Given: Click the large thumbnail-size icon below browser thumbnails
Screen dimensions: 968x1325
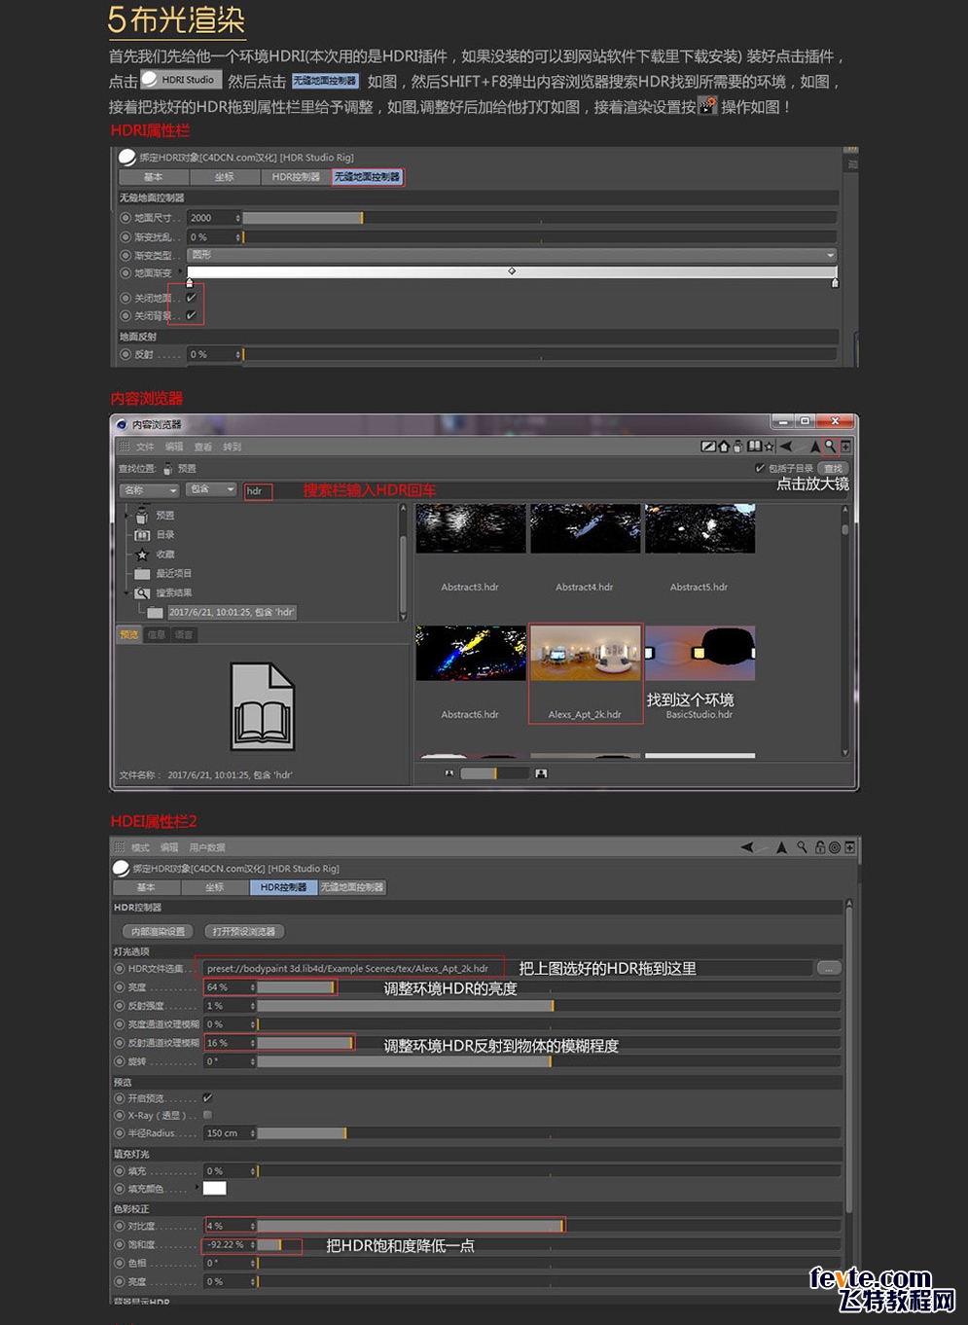Looking at the screenshot, I should [541, 773].
